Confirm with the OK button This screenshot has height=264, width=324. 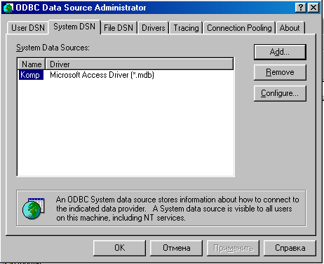119,248
